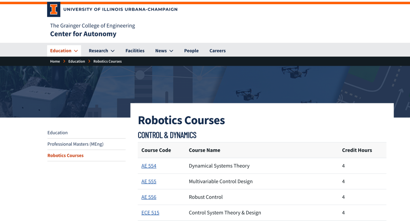Open the Careers page

click(218, 51)
